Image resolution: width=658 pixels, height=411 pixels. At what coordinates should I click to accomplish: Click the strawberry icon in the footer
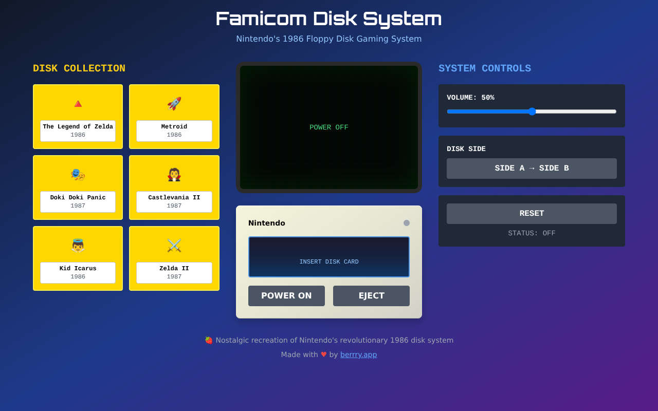click(x=209, y=340)
